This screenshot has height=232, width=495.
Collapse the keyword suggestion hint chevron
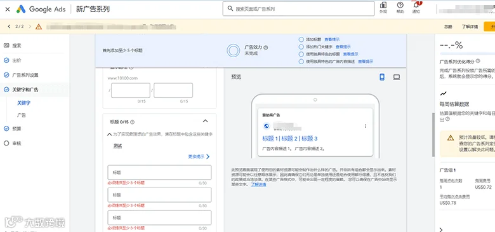click(110, 134)
